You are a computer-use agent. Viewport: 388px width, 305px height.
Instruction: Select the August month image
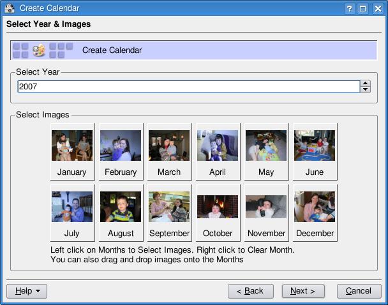pyautogui.click(x=121, y=207)
